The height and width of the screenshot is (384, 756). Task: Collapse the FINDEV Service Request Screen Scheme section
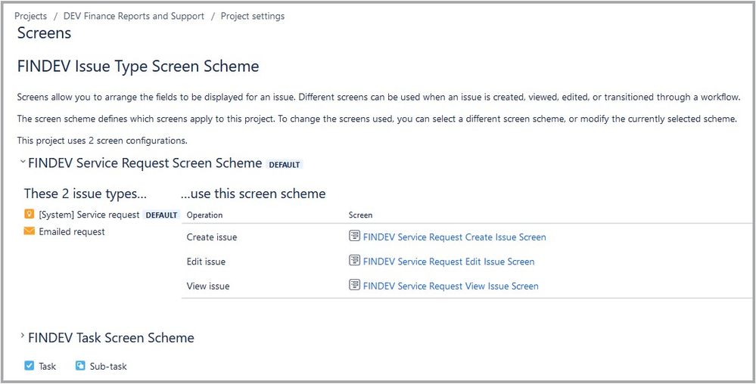pyautogui.click(x=22, y=163)
